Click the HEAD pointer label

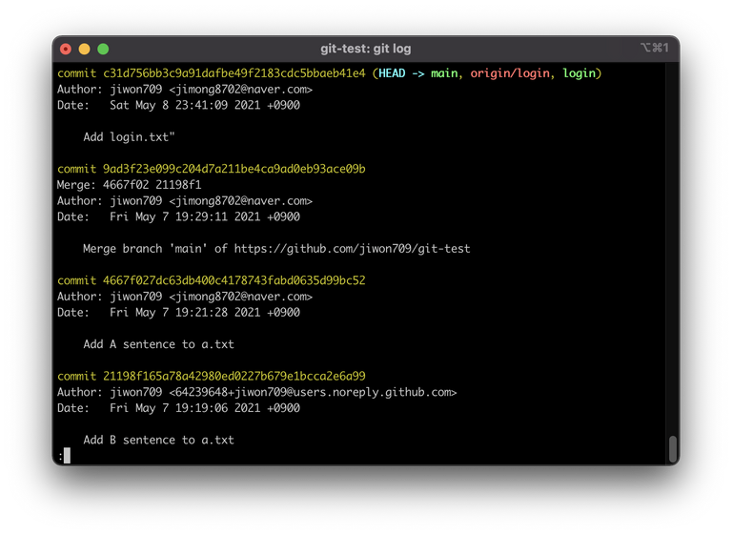pyautogui.click(x=392, y=73)
